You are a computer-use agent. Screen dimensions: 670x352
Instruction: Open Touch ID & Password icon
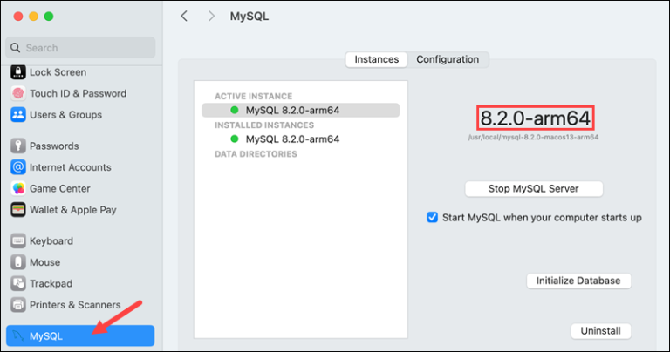[18, 93]
